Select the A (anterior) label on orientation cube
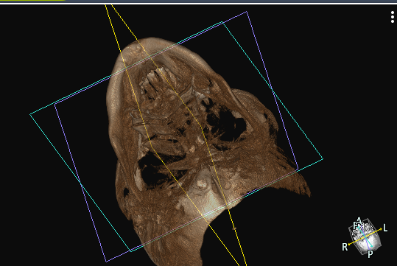The width and height of the screenshot is (397, 266). tap(359, 220)
